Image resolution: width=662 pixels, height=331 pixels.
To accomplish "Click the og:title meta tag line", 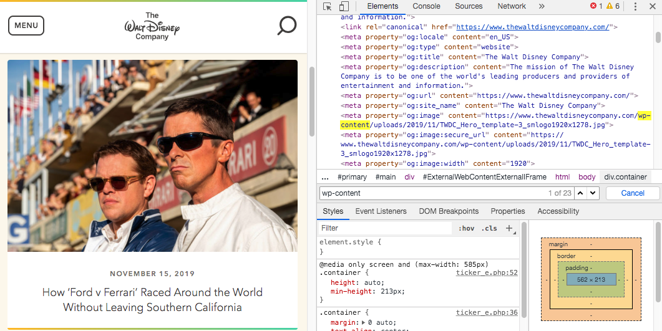I will tap(464, 57).
